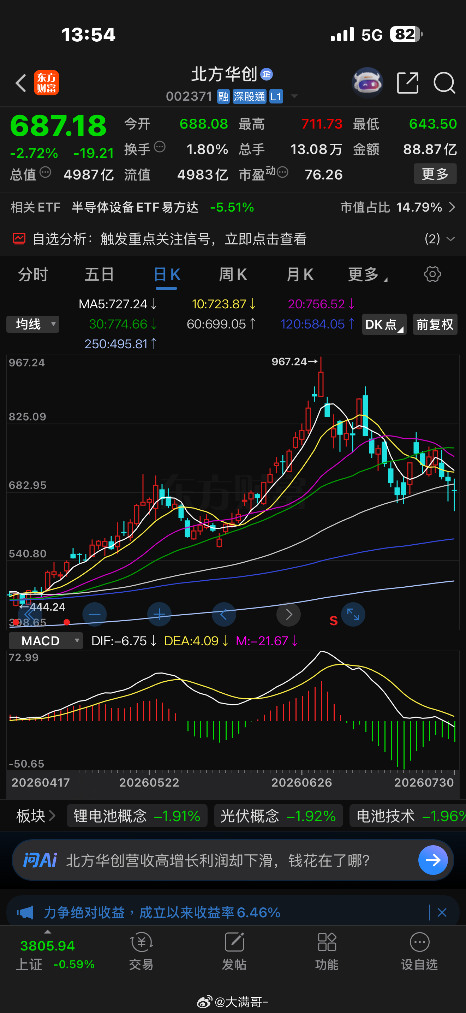Tap the S sell signal marker
This screenshot has width=466, height=1013.
[334, 621]
